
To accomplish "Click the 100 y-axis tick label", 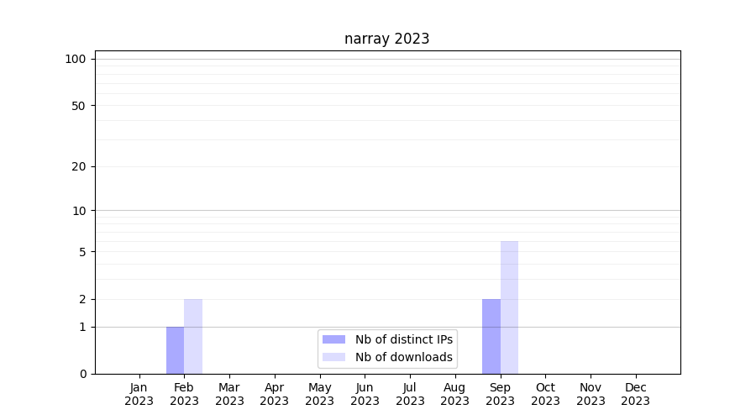I will coord(76,59).
